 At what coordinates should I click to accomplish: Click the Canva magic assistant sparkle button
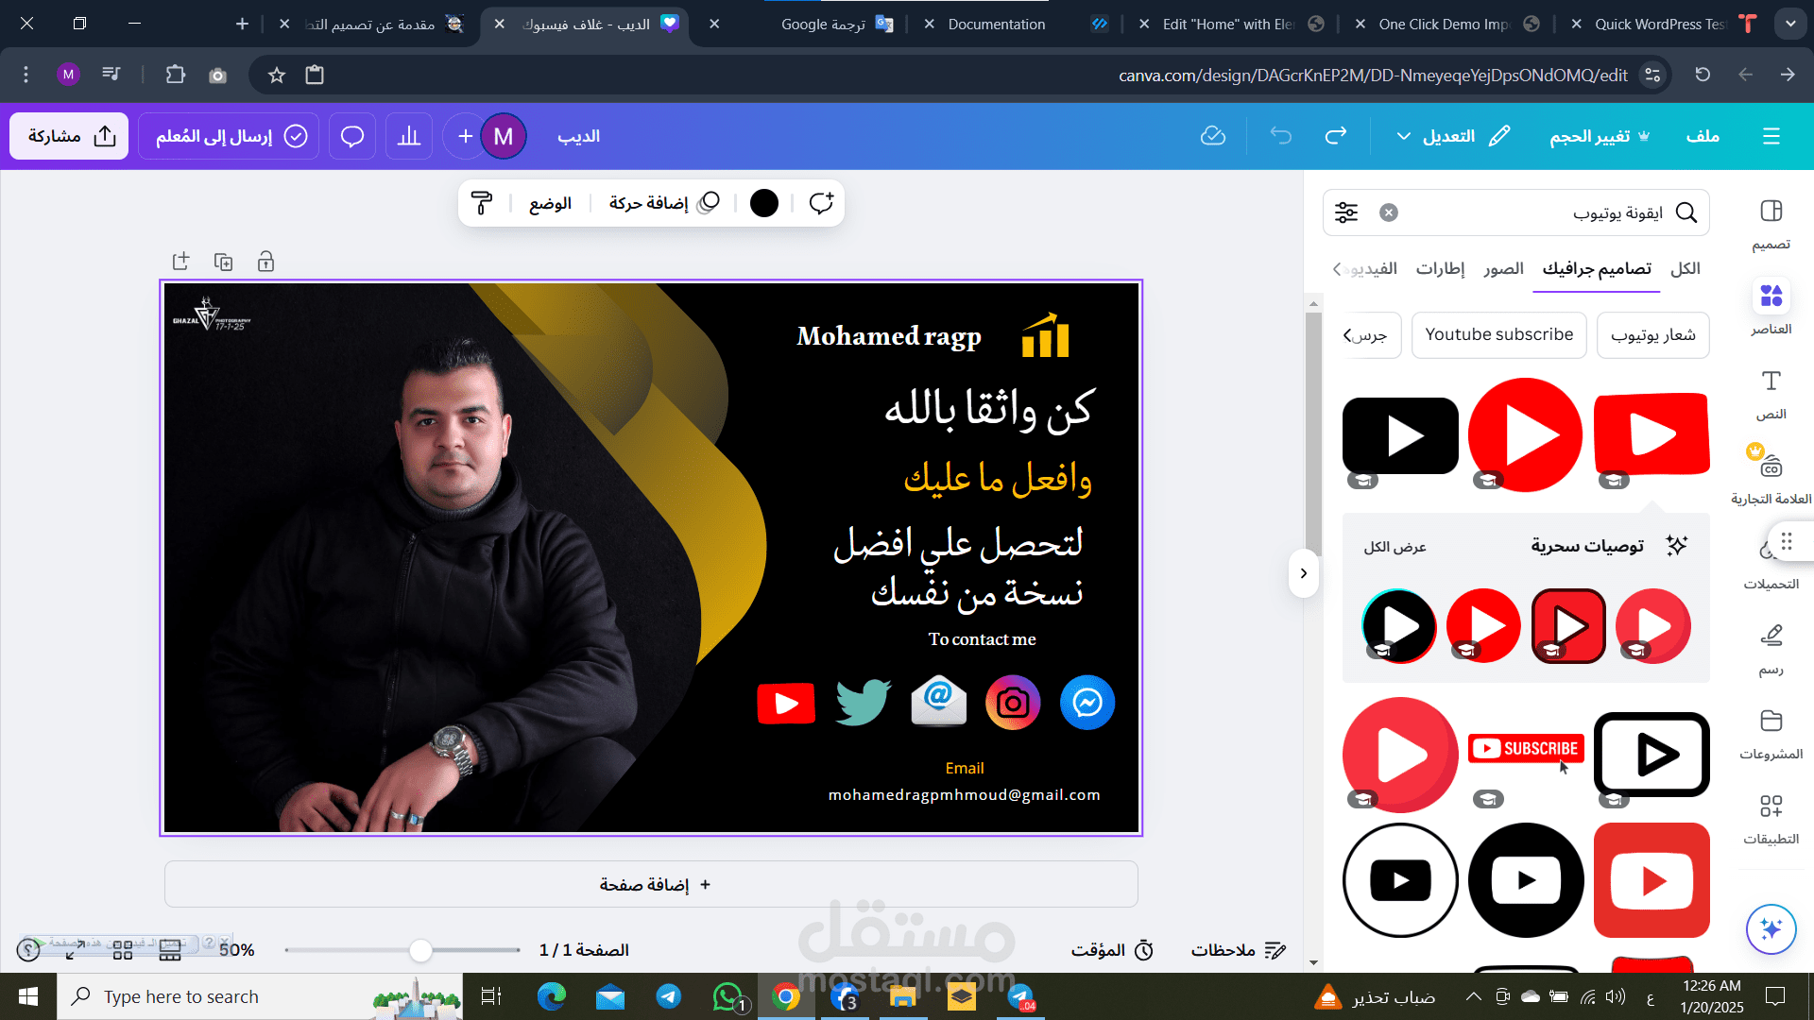[x=1771, y=928]
